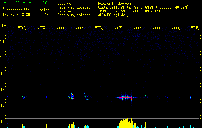Click the 0.9 kHz frequency label
The height and width of the screenshot is (128, 202).
click(x=3, y=74)
